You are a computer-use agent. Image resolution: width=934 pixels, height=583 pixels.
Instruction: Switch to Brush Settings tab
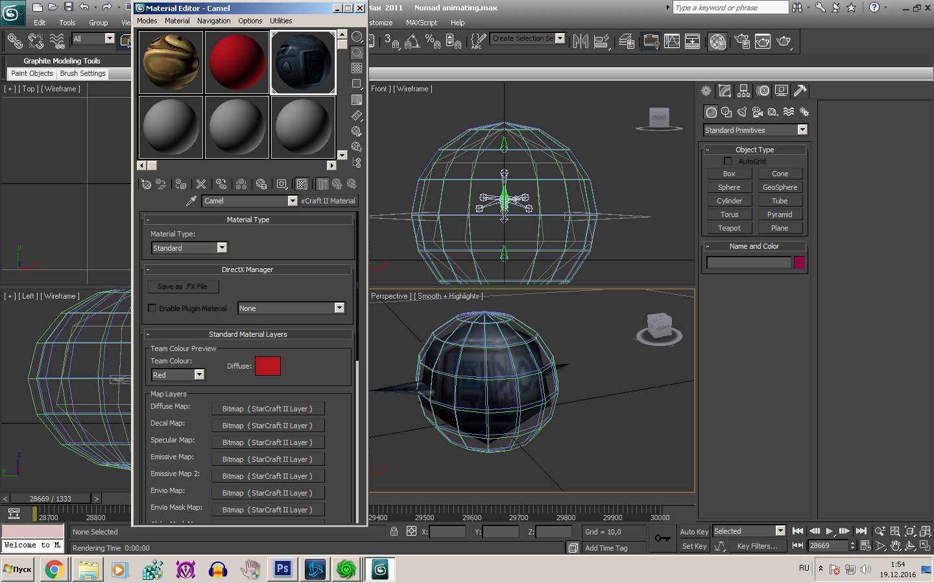82,74
